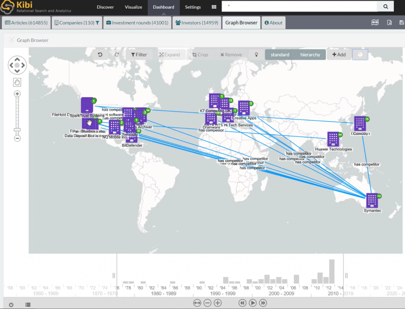Open the apps grid menu icon
Screen dimensions: 405x309
tap(214, 7)
